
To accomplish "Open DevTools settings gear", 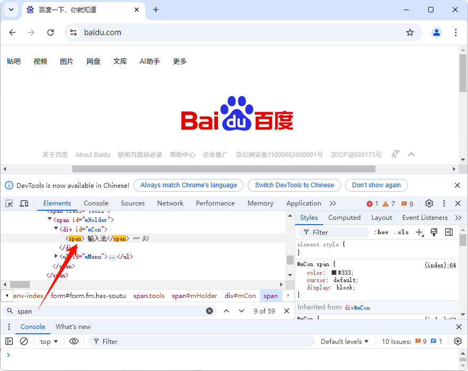I will tap(429, 203).
